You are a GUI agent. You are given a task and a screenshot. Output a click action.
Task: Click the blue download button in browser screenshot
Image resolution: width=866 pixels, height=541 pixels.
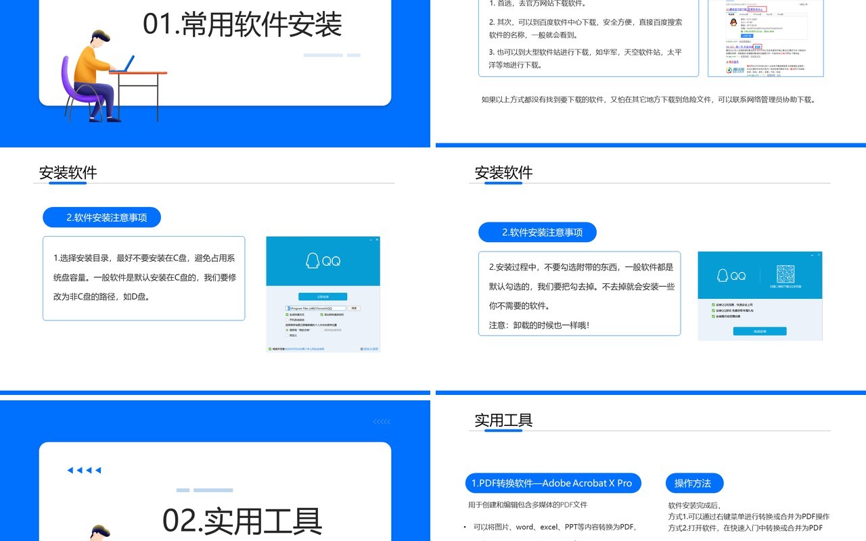(747, 36)
